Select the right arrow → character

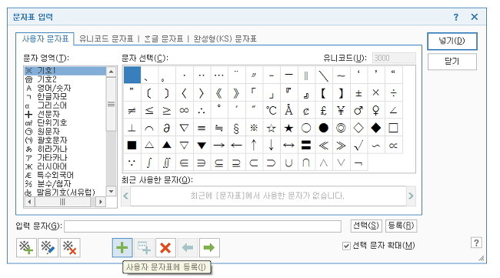click(218, 146)
